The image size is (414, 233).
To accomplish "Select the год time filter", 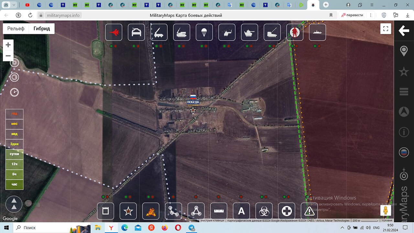I will click(15, 114).
